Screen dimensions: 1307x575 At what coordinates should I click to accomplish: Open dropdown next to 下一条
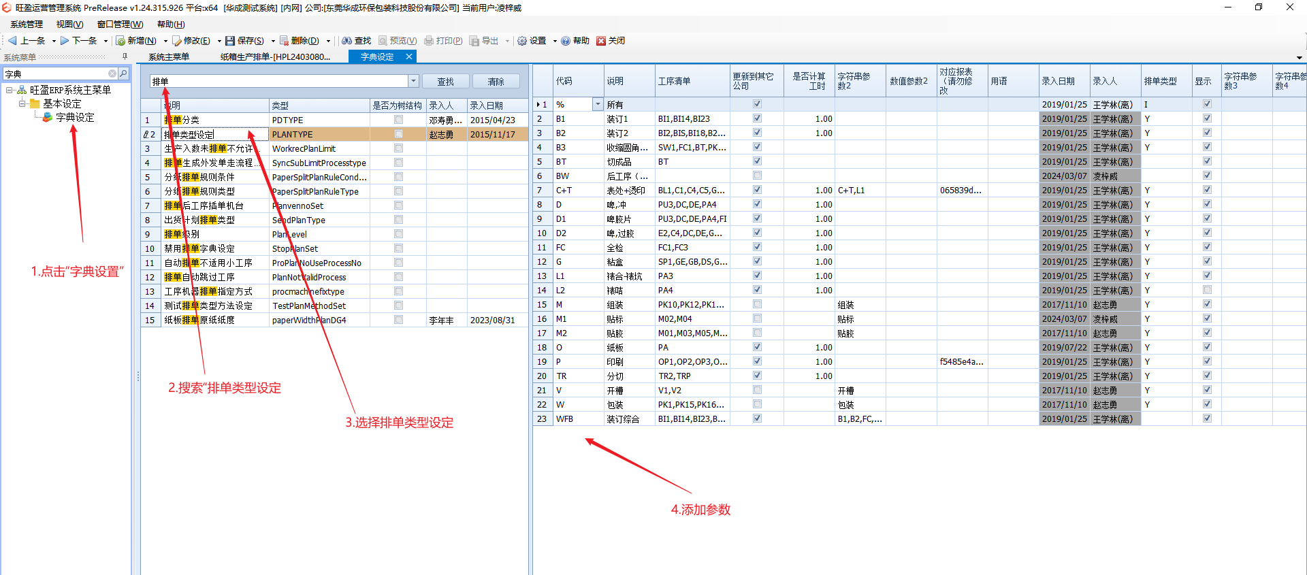[x=106, y=41]
